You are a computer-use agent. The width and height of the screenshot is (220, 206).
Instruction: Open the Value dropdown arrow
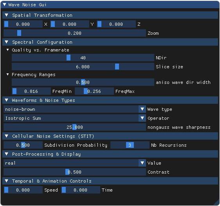pos(142,163)
